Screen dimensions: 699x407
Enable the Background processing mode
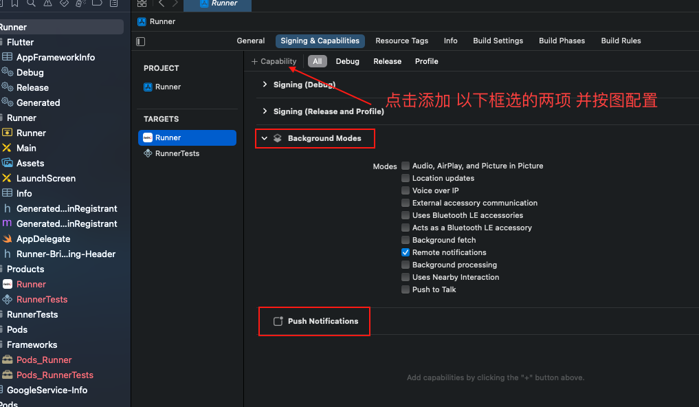406,265
